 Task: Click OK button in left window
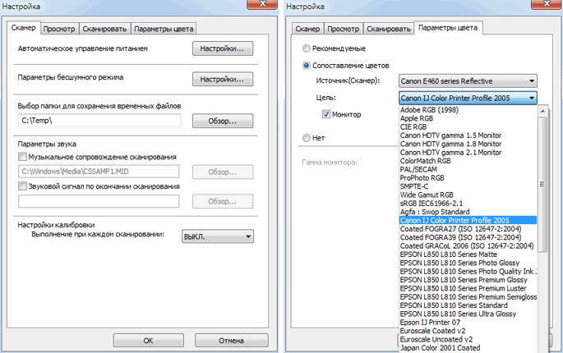tap(148, 340)
